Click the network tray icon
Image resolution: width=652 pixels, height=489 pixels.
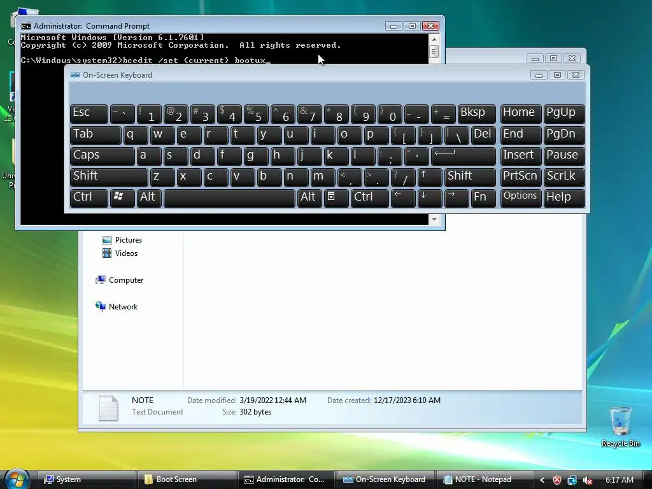click(572, 480)
